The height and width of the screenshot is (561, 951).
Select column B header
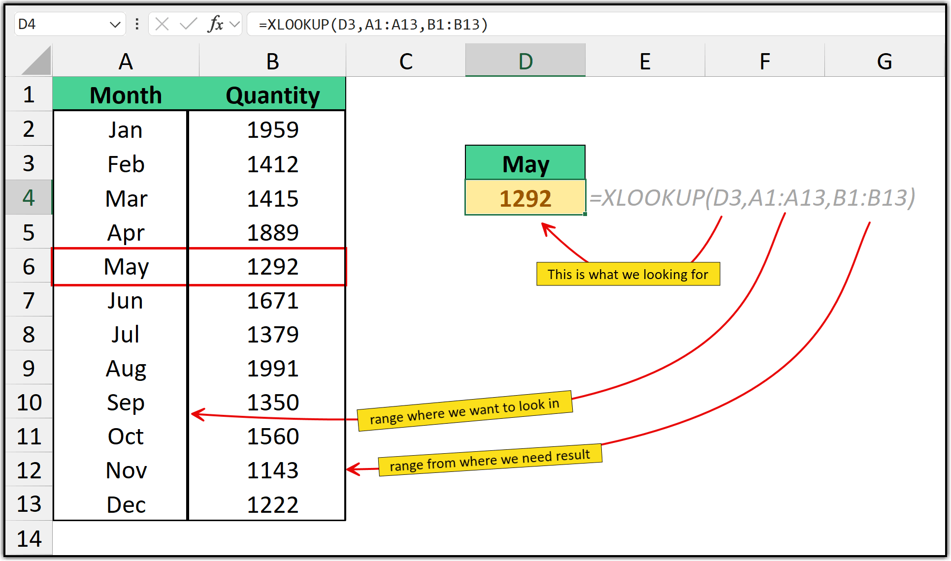[x=272, y=61]
